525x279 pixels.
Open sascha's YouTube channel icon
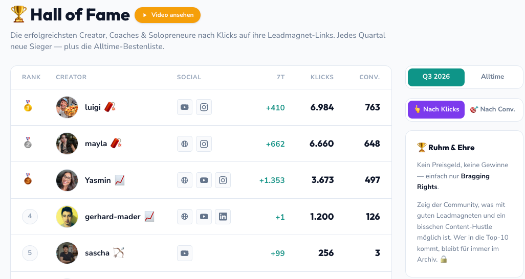(185, 253)
